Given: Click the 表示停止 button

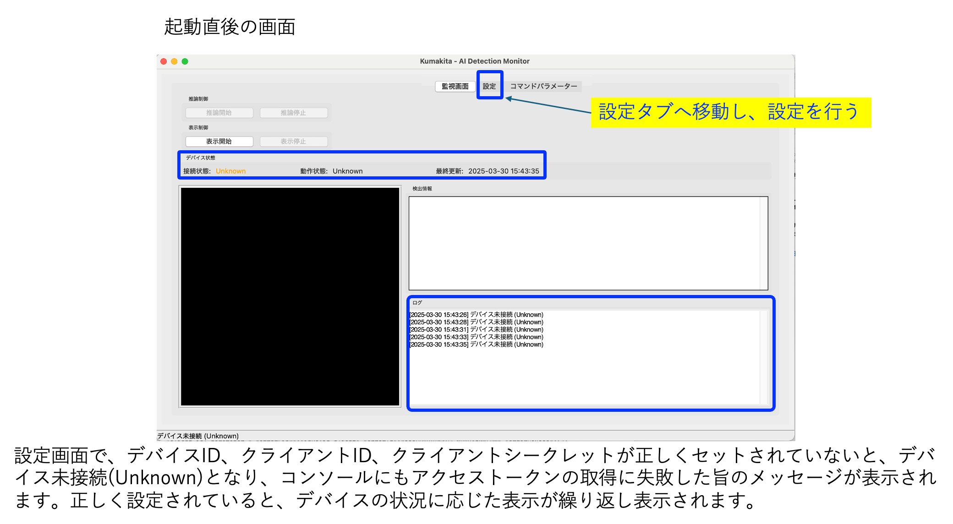Looking at the screenshot, I should tap(293, 142).
